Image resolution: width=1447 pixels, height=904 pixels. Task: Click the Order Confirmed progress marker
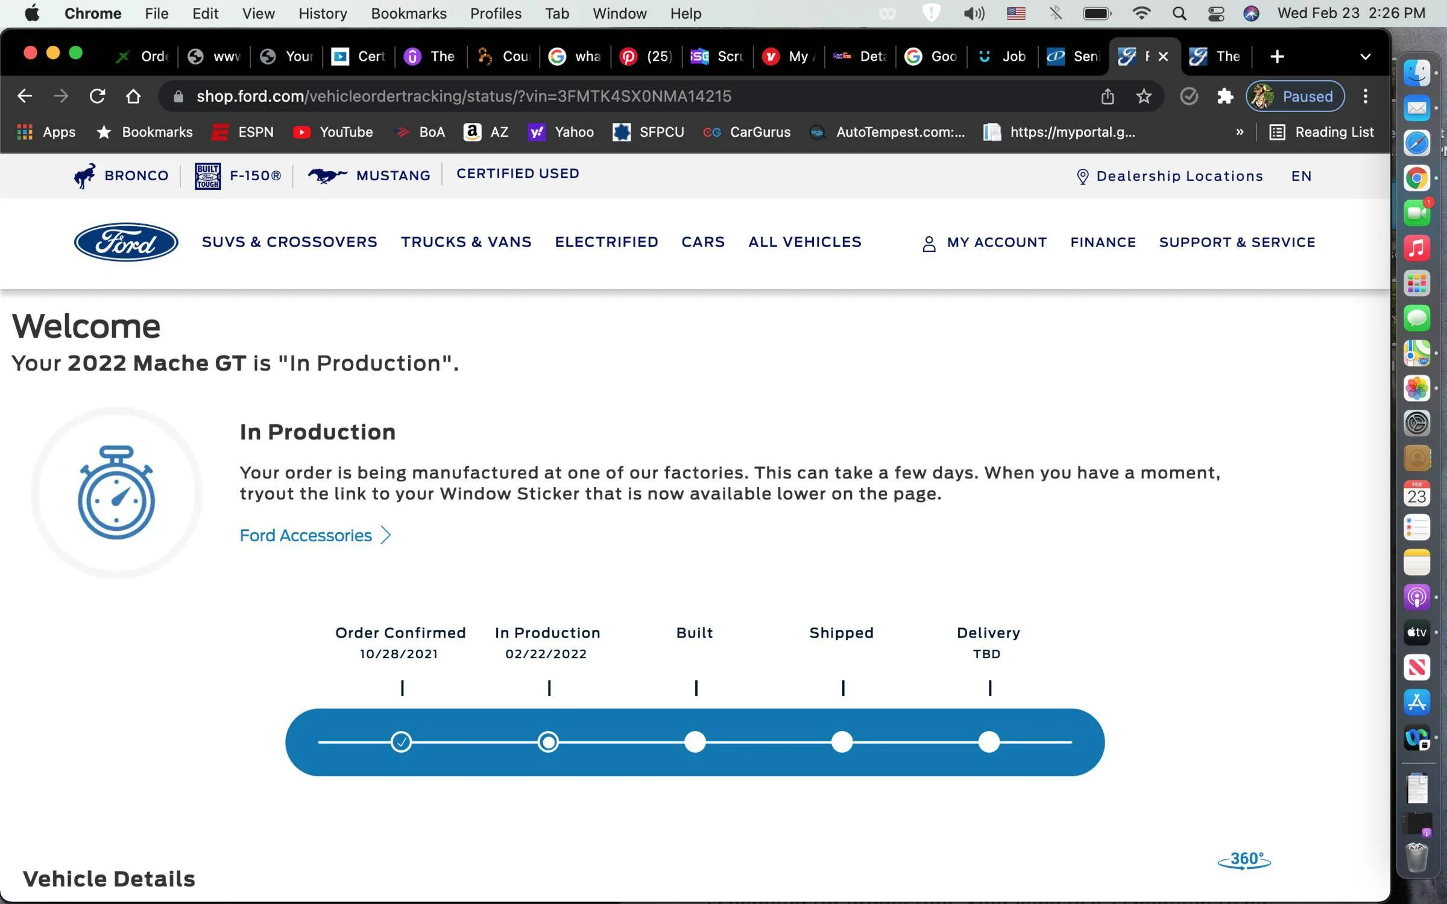pyautogui.click(x=401, y=742)
